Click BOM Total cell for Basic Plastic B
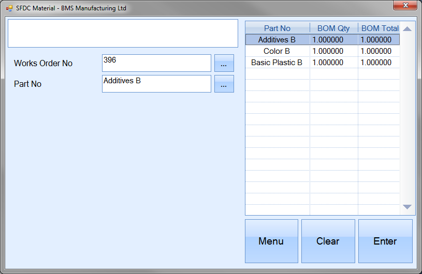422x274 pixels. 379,63
